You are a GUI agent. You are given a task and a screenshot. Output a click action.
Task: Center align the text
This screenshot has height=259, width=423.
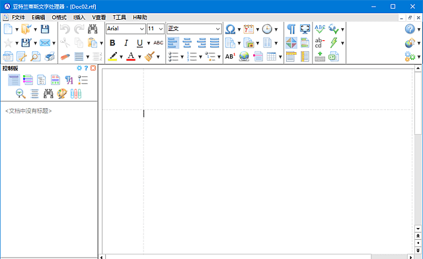click(x=187, y=43)
